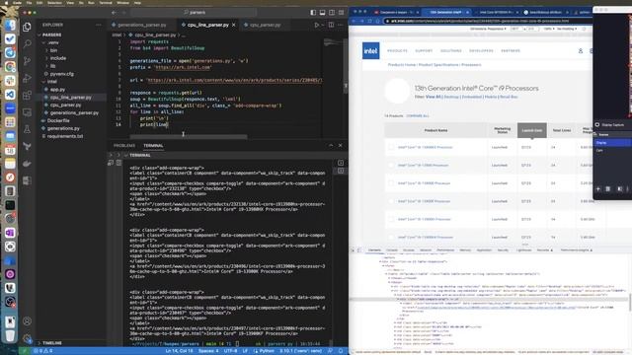Click the errors and warnings indicator in the status bar
This screenshot has width=632, height=355.
point(43,351)
